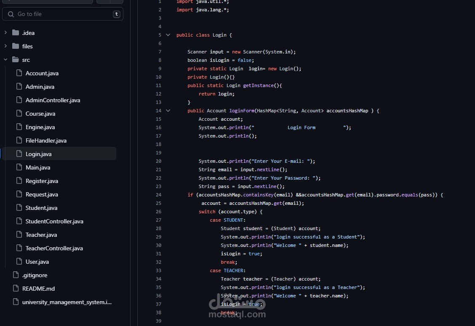Click the file icon beside Admin.java
This screenshot has width=475, height=326.
(x=19, y=86)
